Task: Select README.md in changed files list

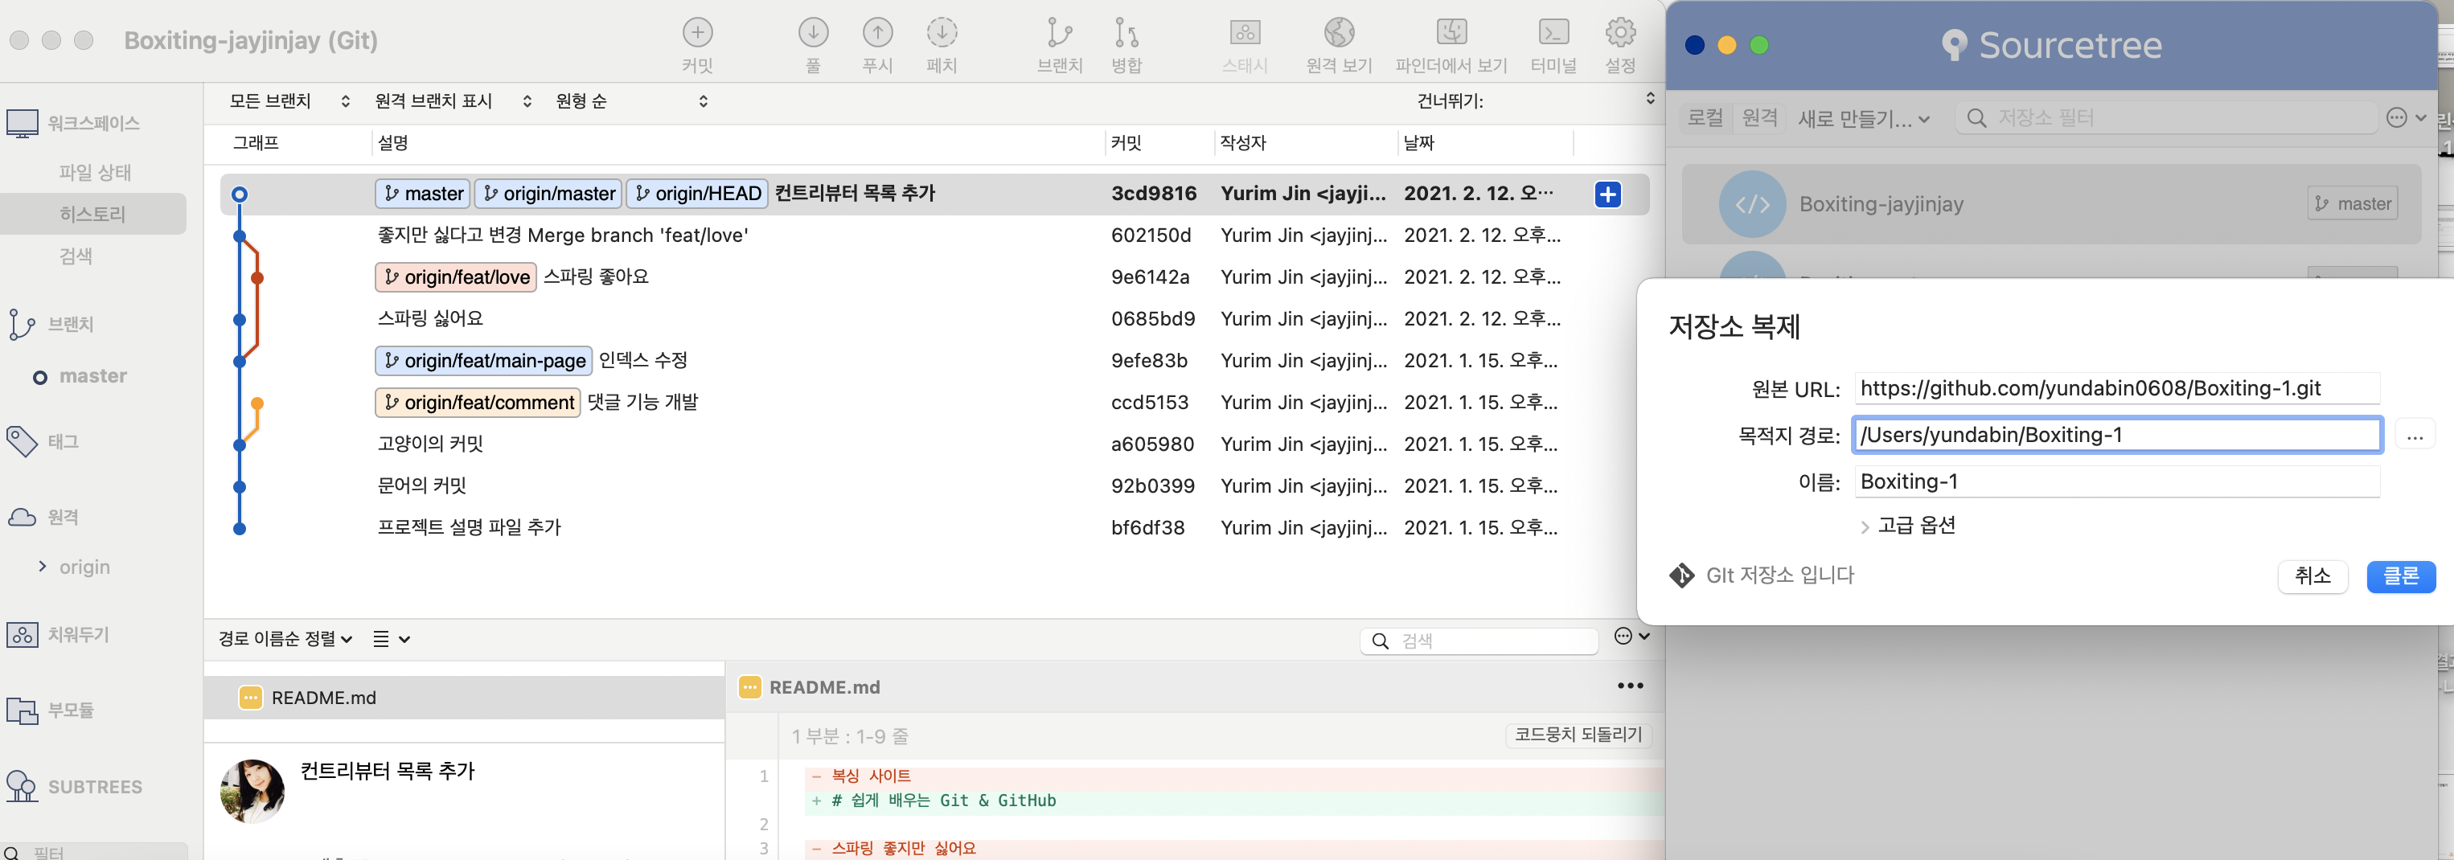Action: click(x=464, y=698)
